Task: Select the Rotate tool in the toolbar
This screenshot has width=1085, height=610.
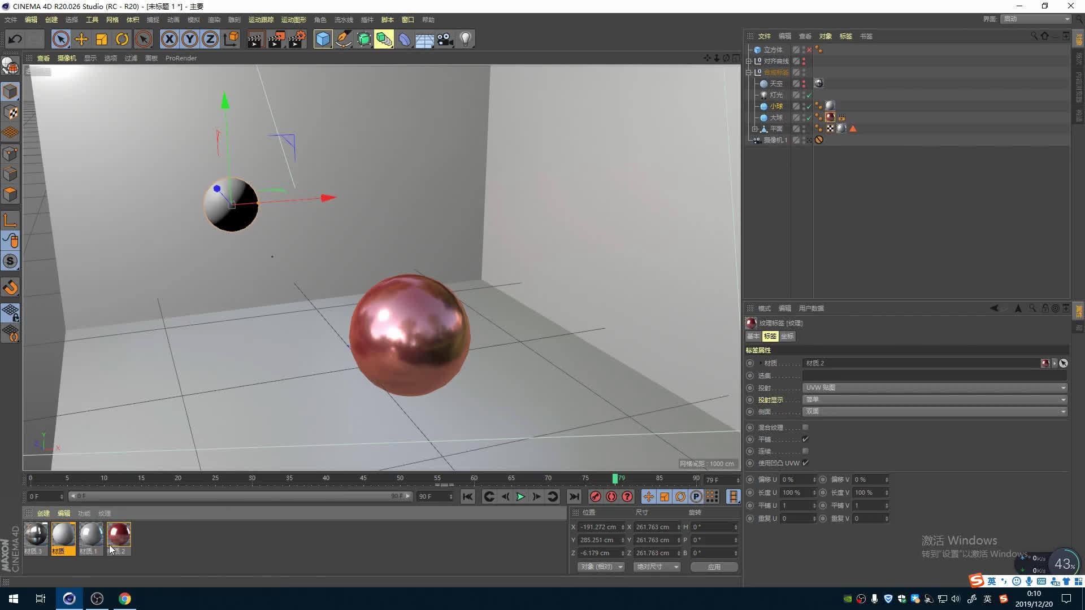Action: [x=122, y=38]
